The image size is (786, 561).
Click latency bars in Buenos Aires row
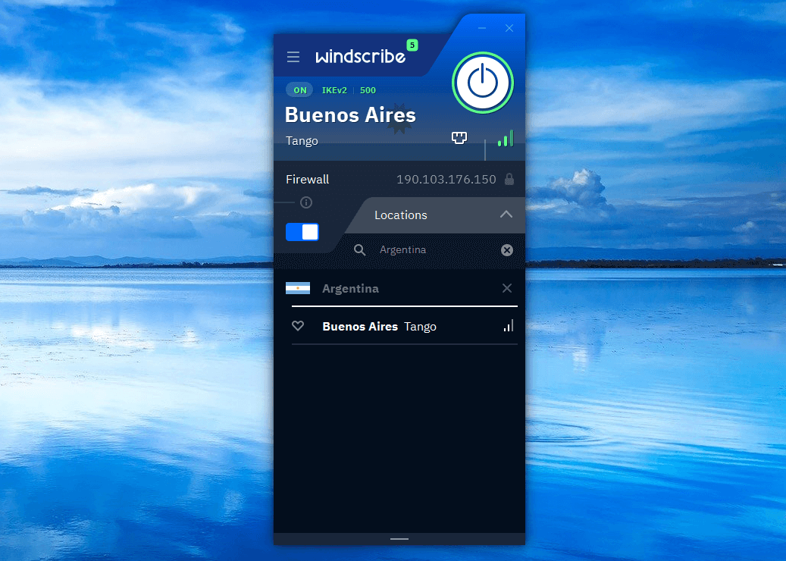tap(508, 326)
